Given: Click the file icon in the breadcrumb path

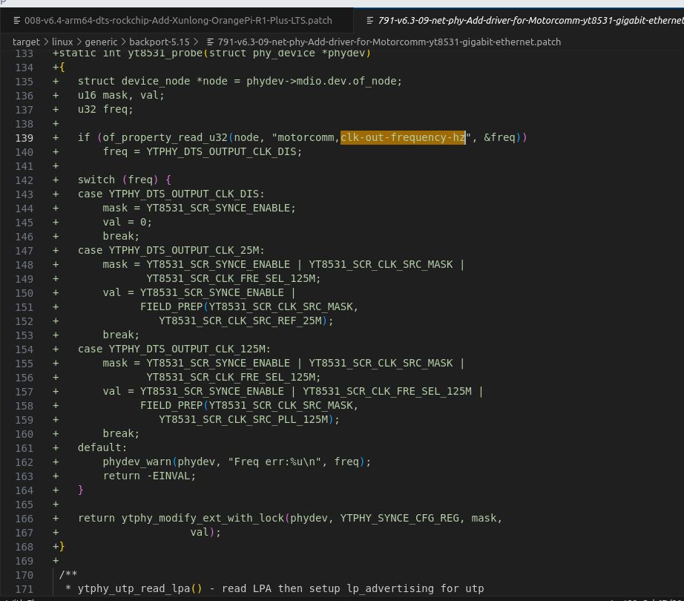Looking at the screenshot, I should (211, 42).
